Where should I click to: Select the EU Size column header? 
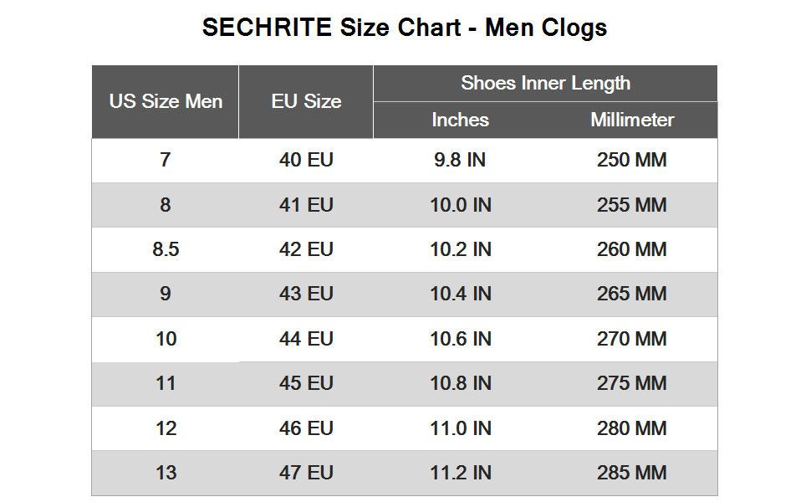pyautogui.click(x=306, y=101)
